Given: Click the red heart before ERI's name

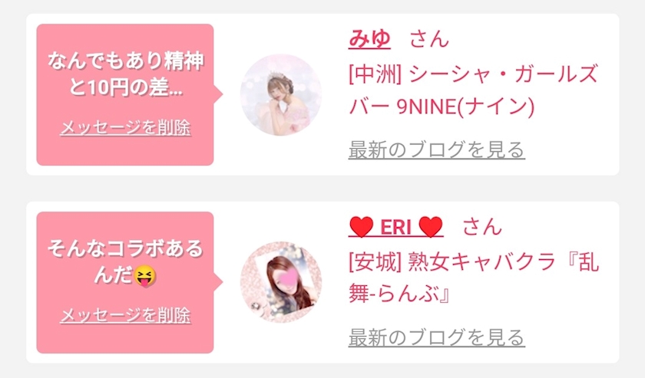Looking at the screenshot, I should click(x=361, y=227).
